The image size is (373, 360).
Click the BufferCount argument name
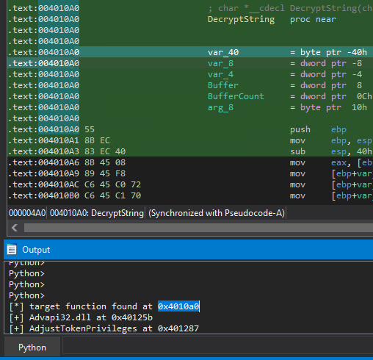(x=236, y=96)
